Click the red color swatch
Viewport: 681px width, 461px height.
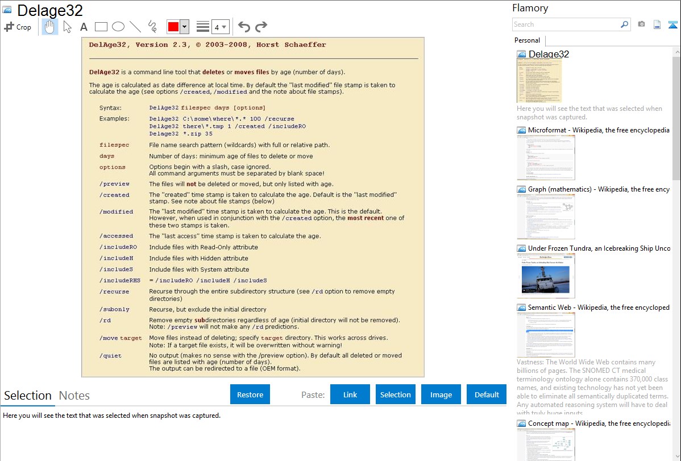point(173,27)
